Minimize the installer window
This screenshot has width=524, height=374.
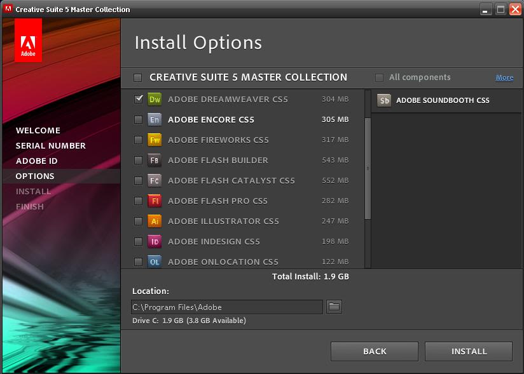[485, 9]
